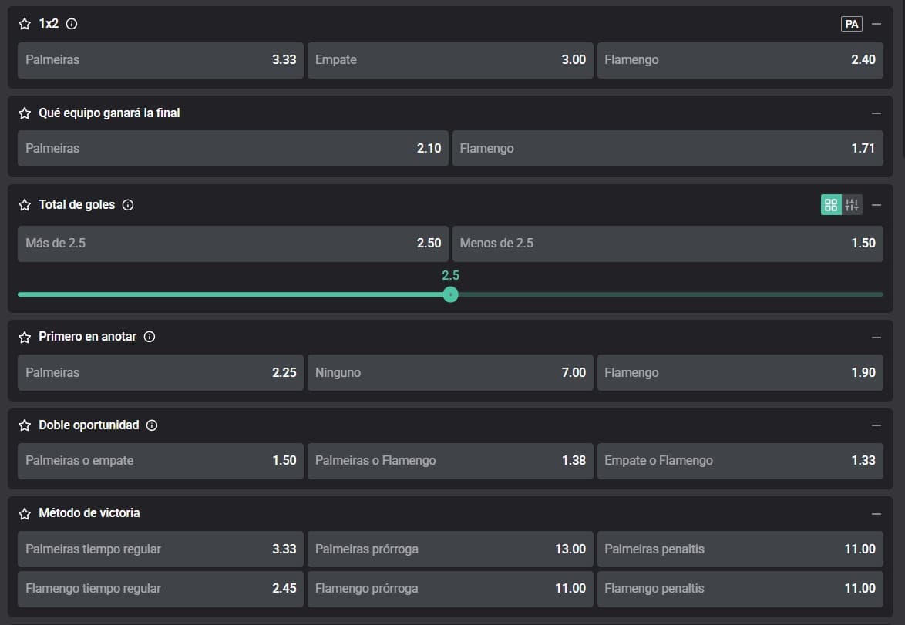Collapse the 1x2 market section
This screenshot has height=625, width=905.
point(876,24)
